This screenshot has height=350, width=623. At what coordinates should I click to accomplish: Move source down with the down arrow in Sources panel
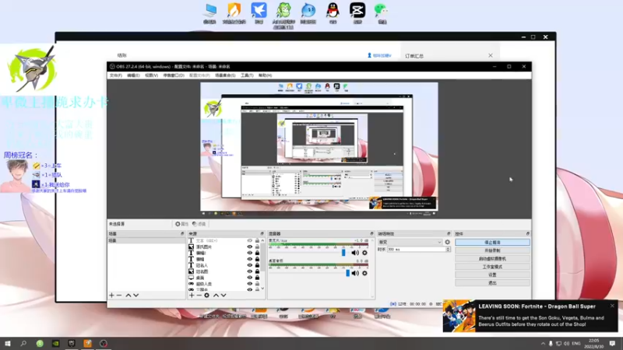(224, 296)
